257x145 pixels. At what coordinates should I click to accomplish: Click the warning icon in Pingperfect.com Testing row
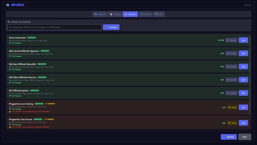[x=10, y=112]
